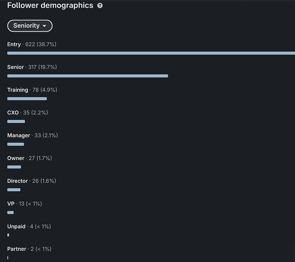The height and width of the screenshot is (262, 295).
Task: Select the Senior seniority label
Action: pyautogui.click(x=15, y=67)
